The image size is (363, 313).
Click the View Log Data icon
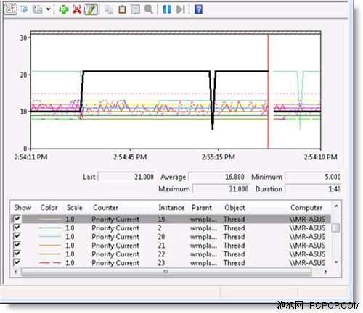point(25,9)
